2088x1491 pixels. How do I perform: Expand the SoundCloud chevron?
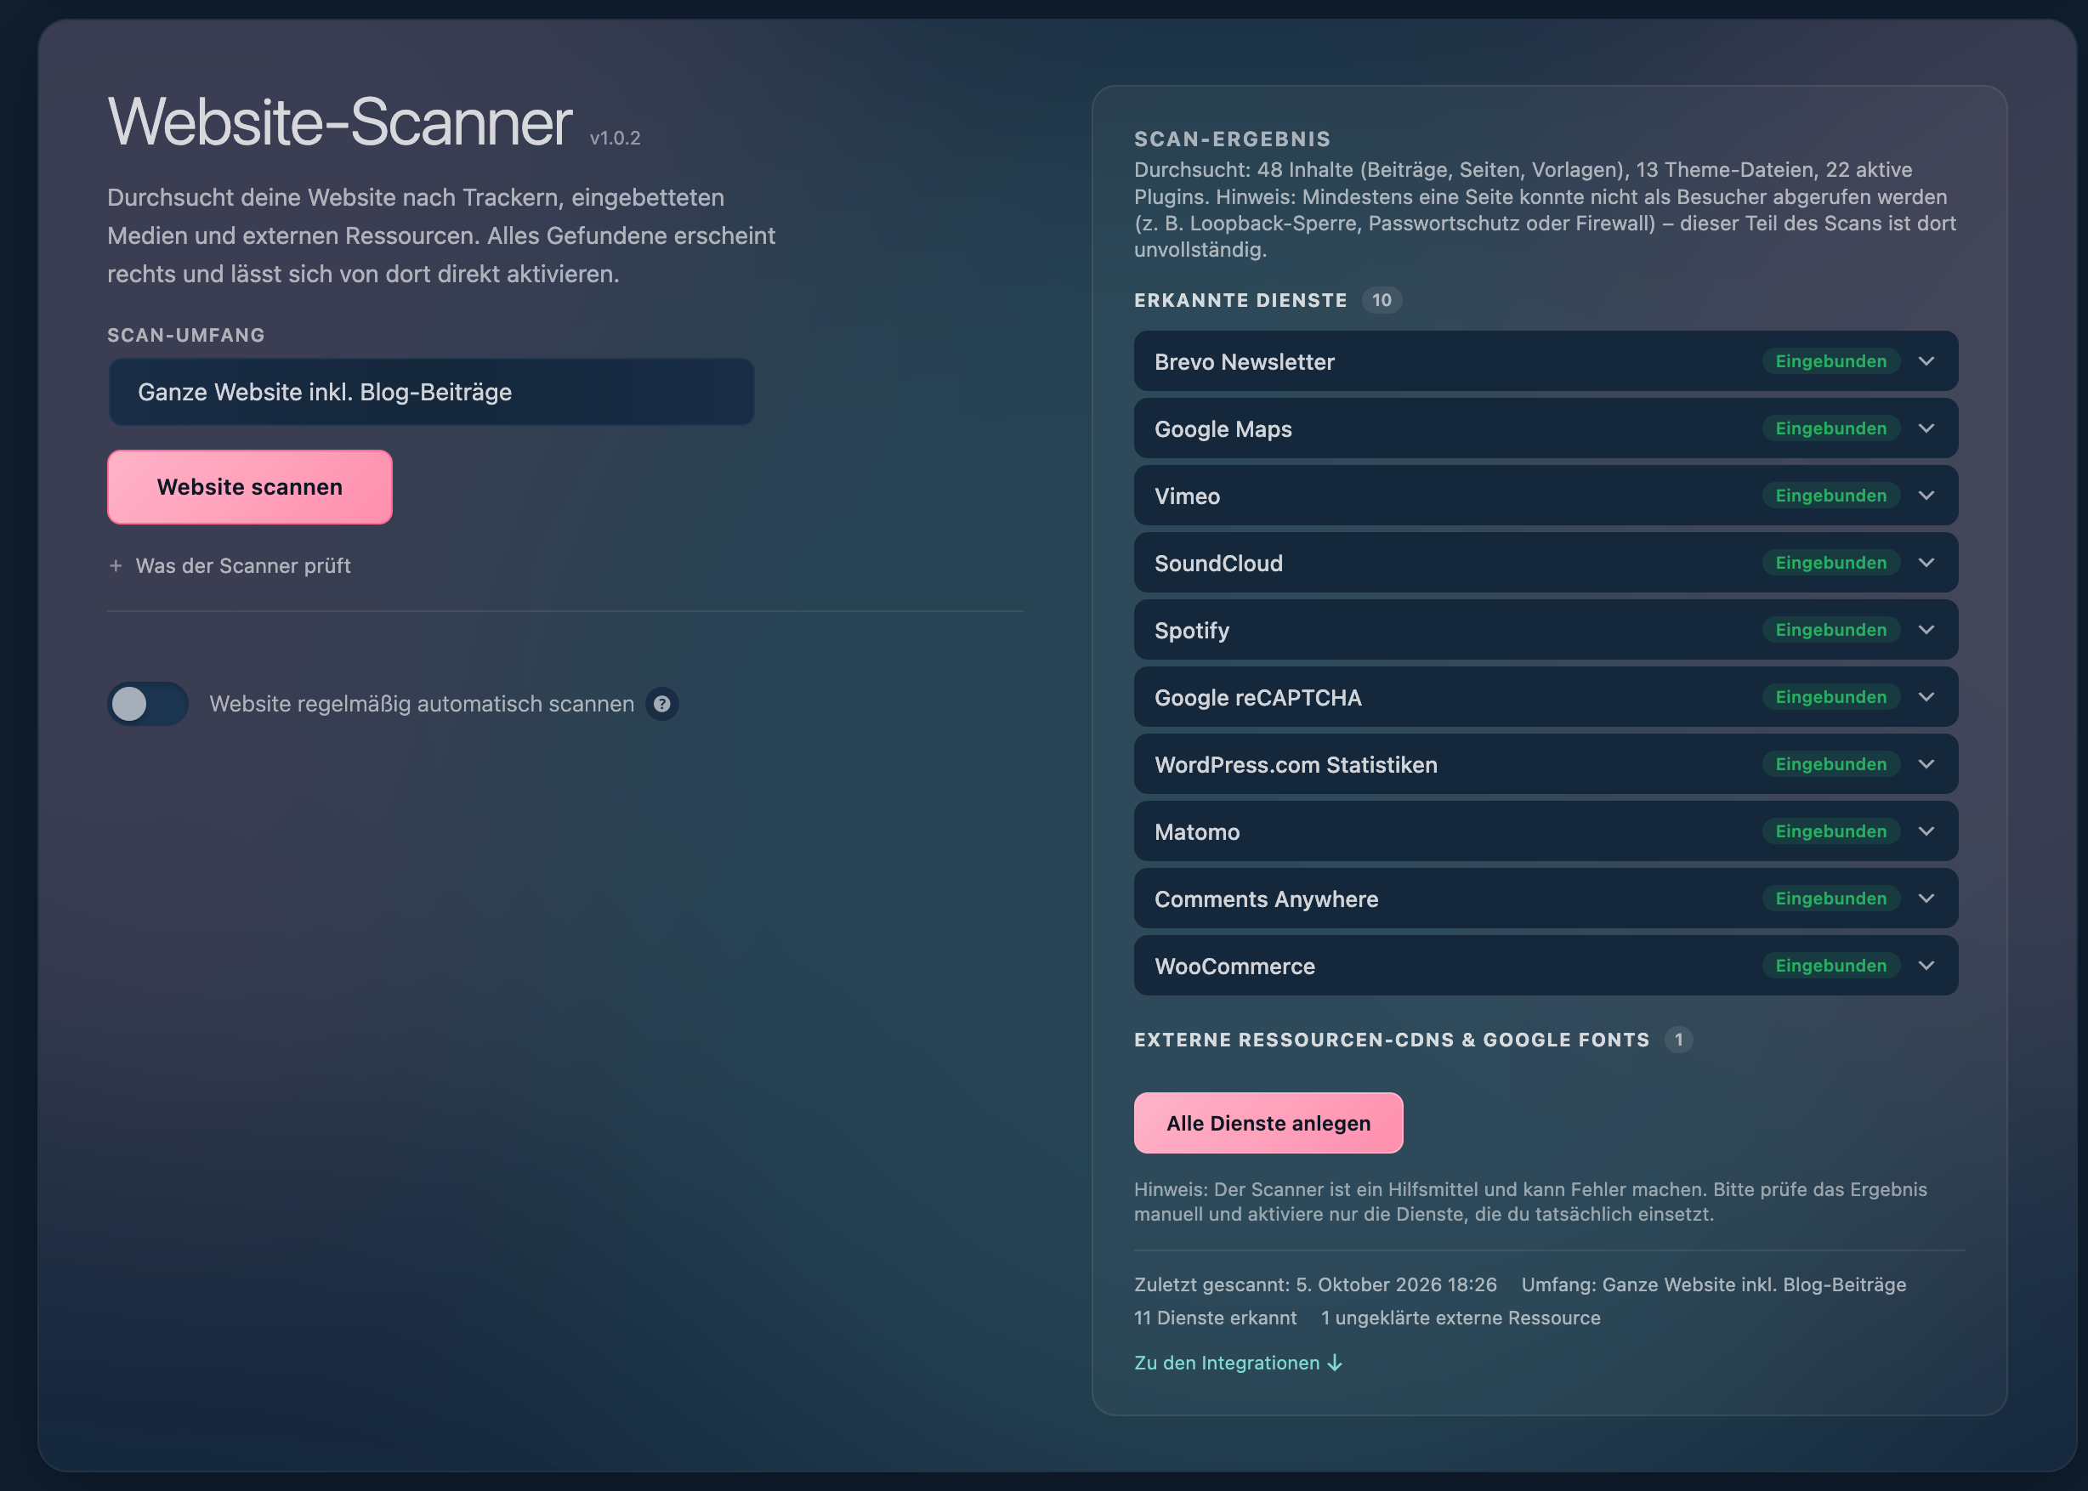1926,563
